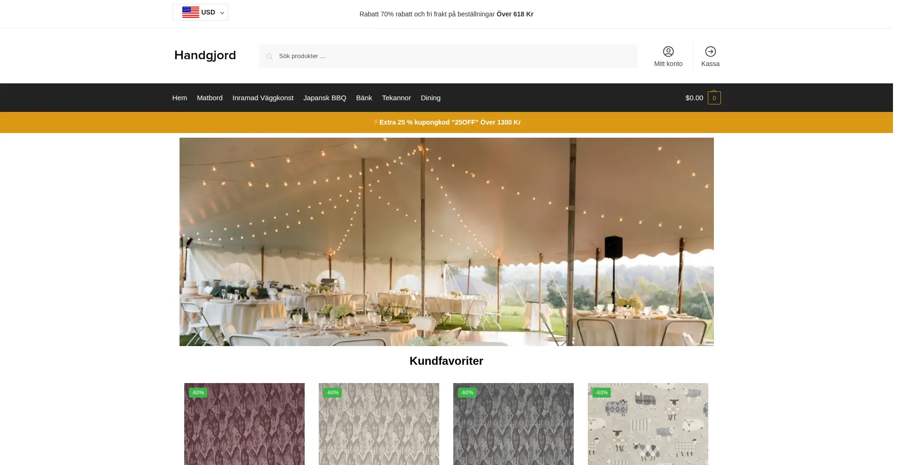Click the lightning bolt promo icon
This screenshot has width=900, height=465.
tap(375, 122)
